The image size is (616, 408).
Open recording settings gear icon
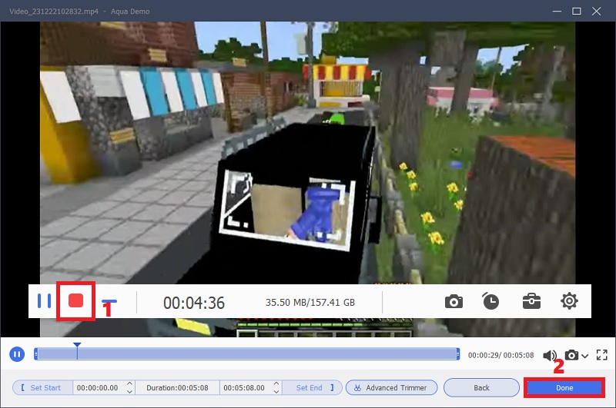click(569, 301)
